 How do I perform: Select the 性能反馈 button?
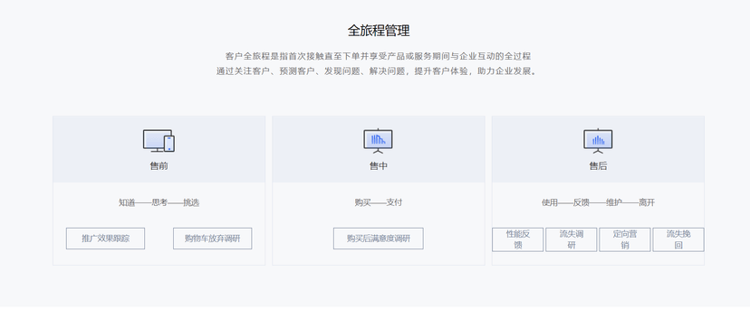[517, 239]
